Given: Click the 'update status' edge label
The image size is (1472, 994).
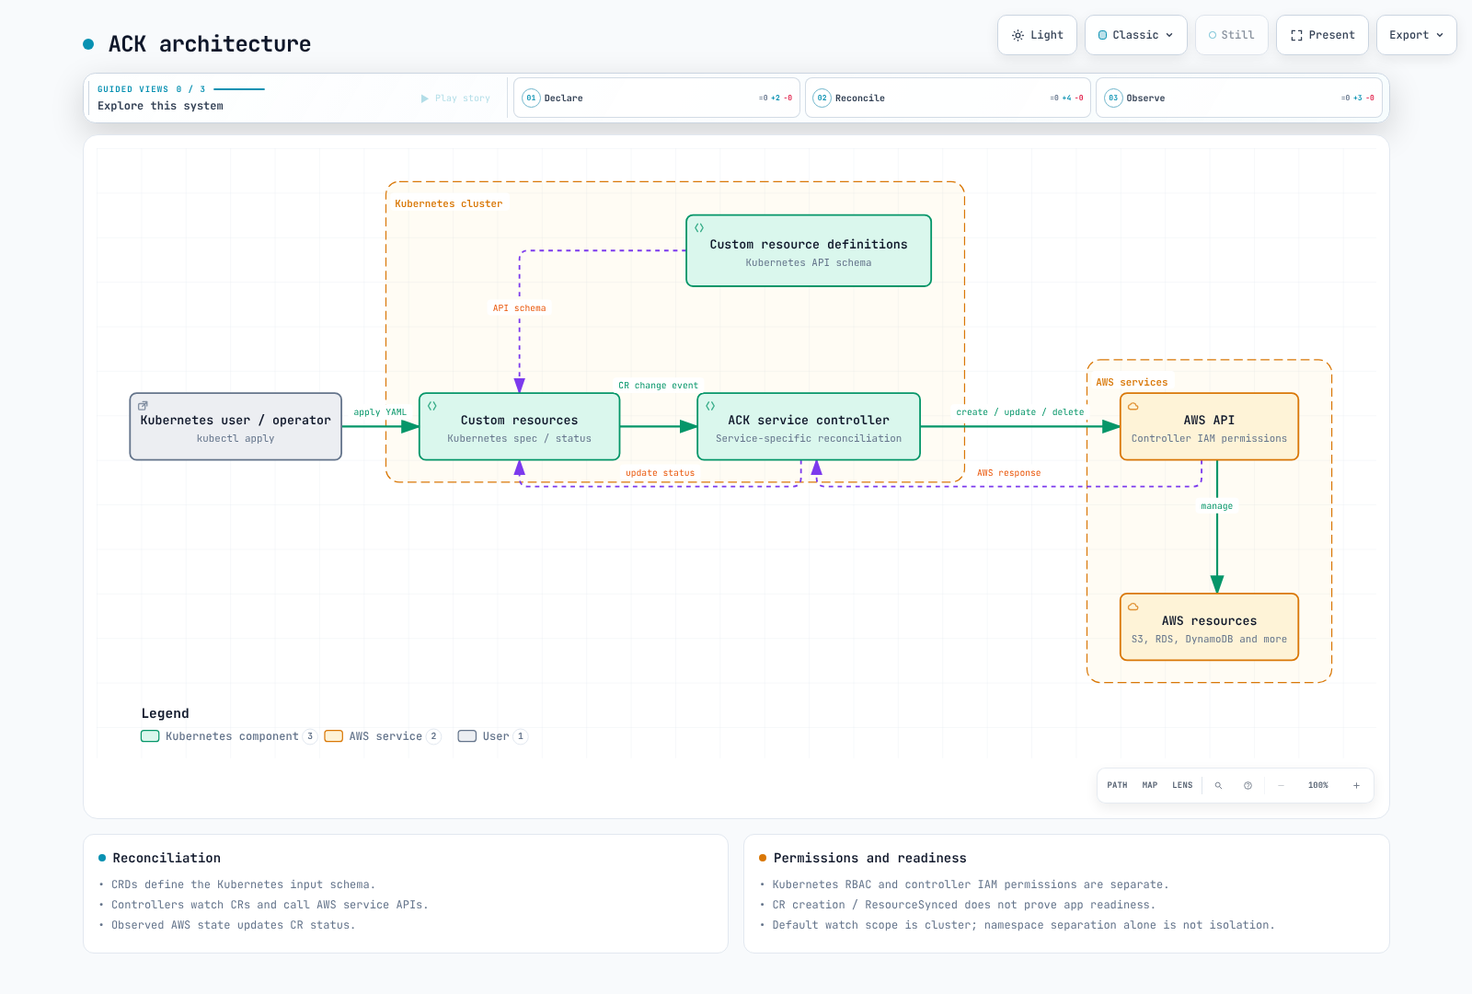Looking at the screenshot, I should 661,473.
